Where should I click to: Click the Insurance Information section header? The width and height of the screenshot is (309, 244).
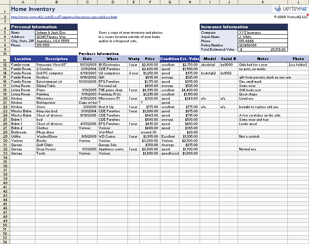click(x=244, y=27)
